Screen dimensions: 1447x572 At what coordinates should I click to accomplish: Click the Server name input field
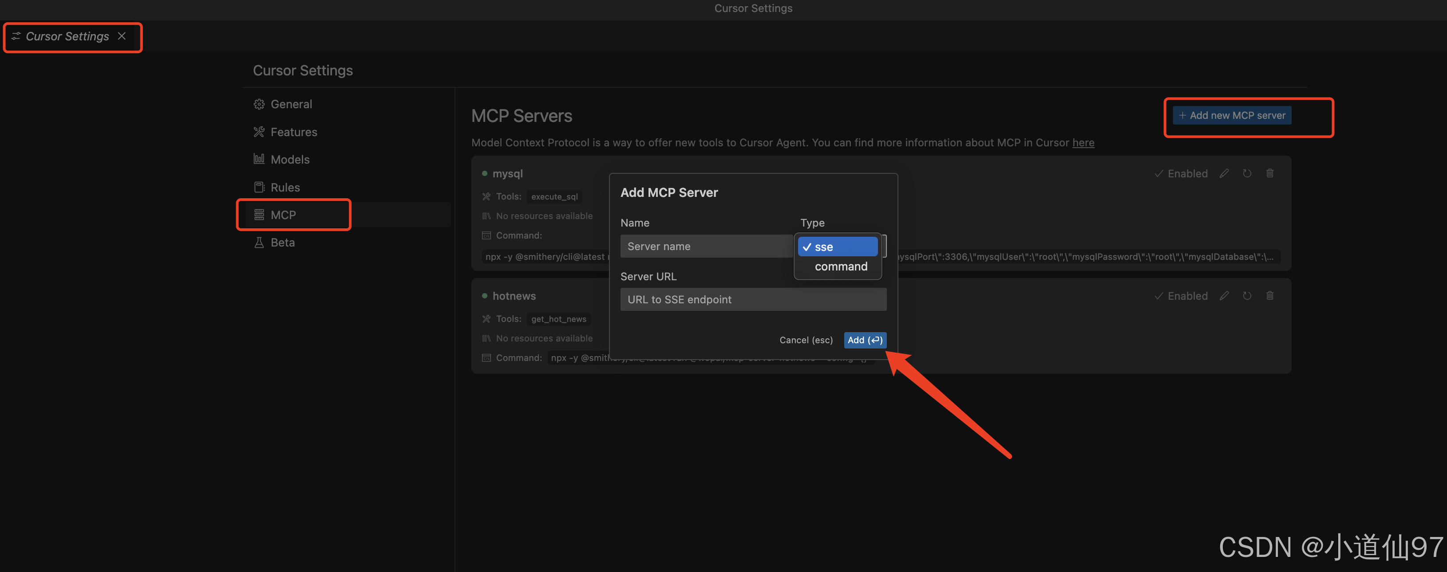[x=706, y=247]
